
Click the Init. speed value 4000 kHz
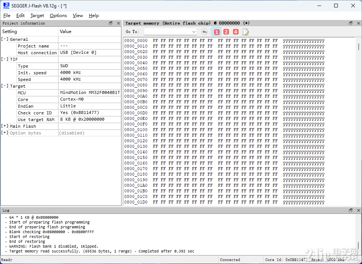point(70,73)
